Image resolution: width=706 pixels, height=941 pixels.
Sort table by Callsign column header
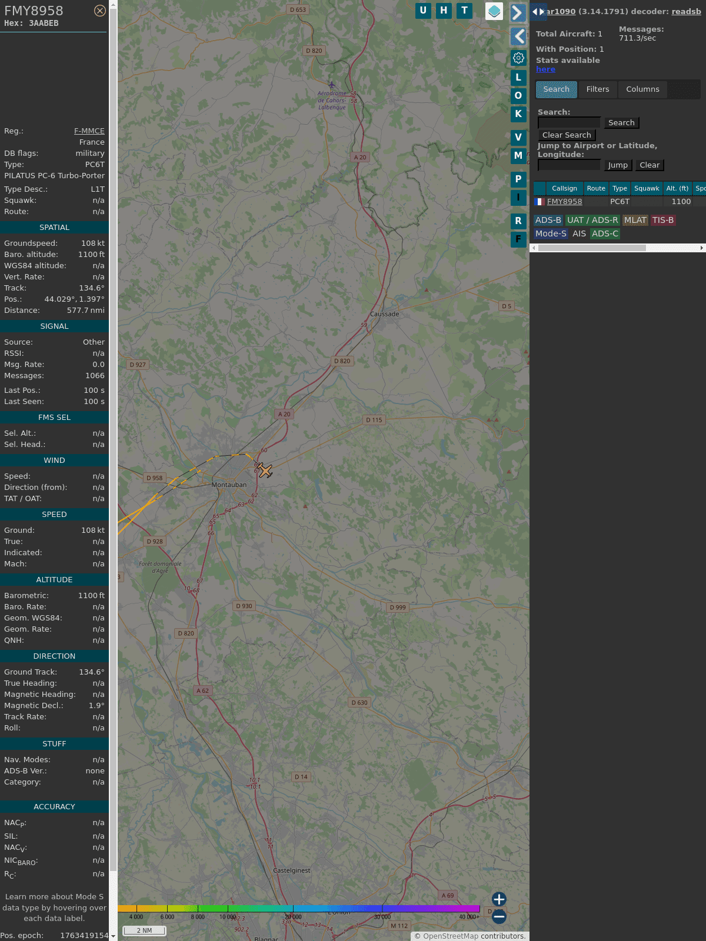click(564, 188)
